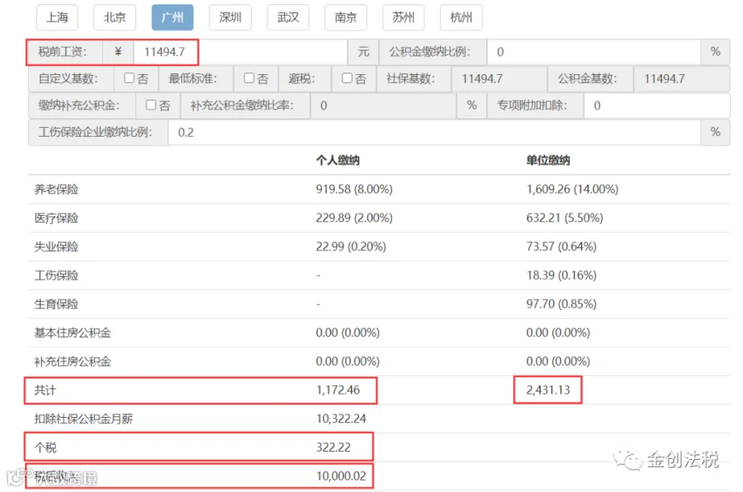Switch to the 北京 city tab
743x492 pixels.
coord(115,17)
